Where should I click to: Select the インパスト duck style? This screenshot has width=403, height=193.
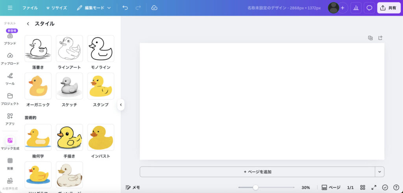[x=101, y=137]
